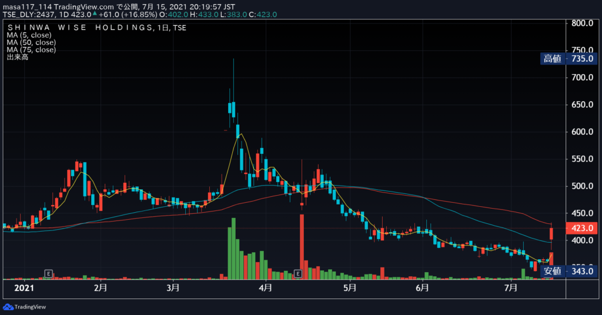Click the 800.0 price axis value

[x=582, y=23]
